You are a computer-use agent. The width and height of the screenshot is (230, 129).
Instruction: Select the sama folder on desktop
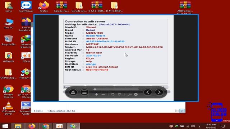click(9, 7)
